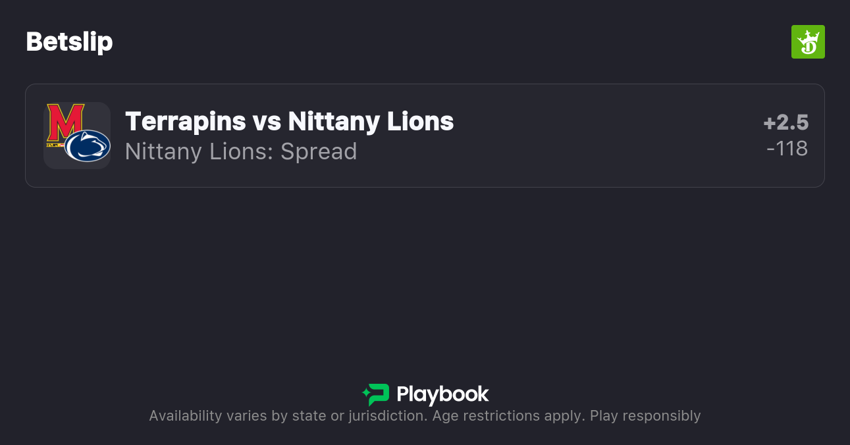Image resolution: width=850 pixels, height=445 pixels.
Task: Click the 'Nittany Lions:' label in the subtitle
Action: point(199,151)
